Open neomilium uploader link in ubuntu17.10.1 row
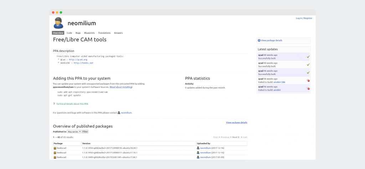 [205, 153]
